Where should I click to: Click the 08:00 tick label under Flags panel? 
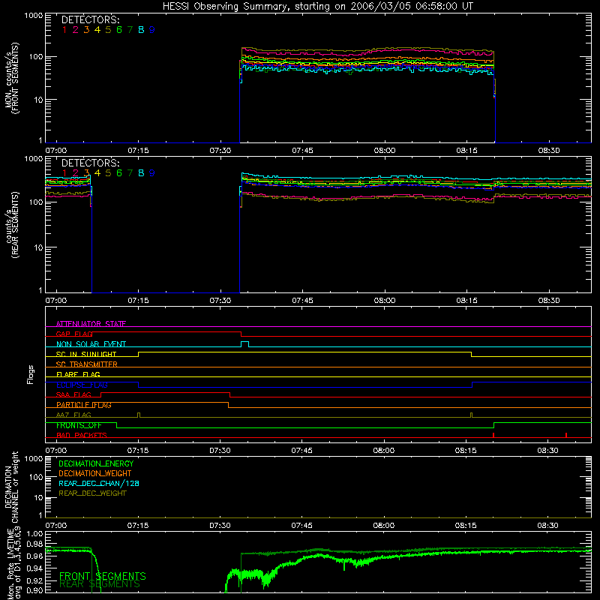point(384,451)
